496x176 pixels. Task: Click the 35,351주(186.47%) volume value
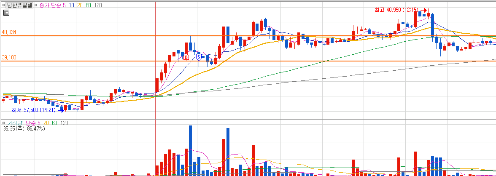[x=24, y=128]
